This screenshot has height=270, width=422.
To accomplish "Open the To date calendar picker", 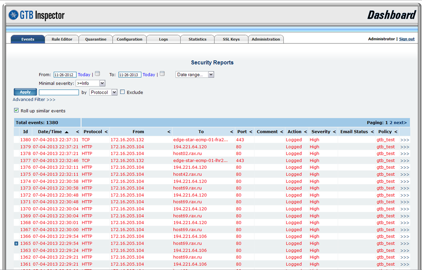I will point(162,74).
